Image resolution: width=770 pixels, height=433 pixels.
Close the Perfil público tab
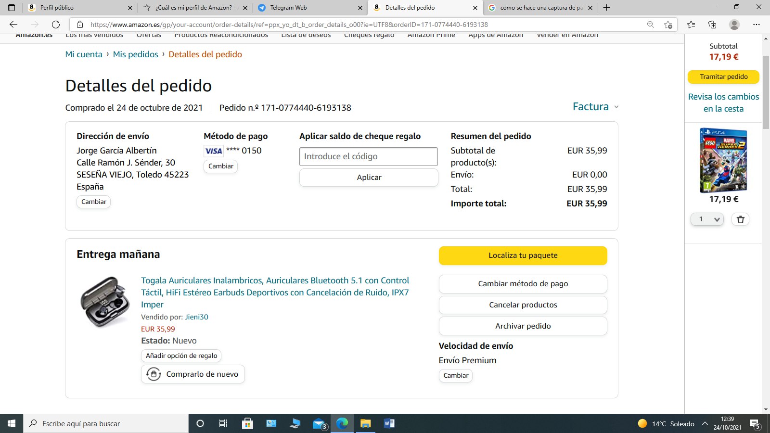coord(130,8)
